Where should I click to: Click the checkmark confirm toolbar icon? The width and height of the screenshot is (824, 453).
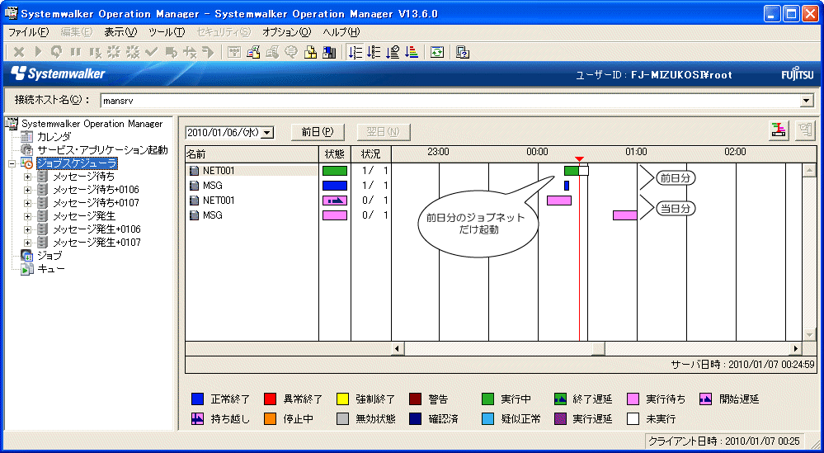[x=152, y=52]
